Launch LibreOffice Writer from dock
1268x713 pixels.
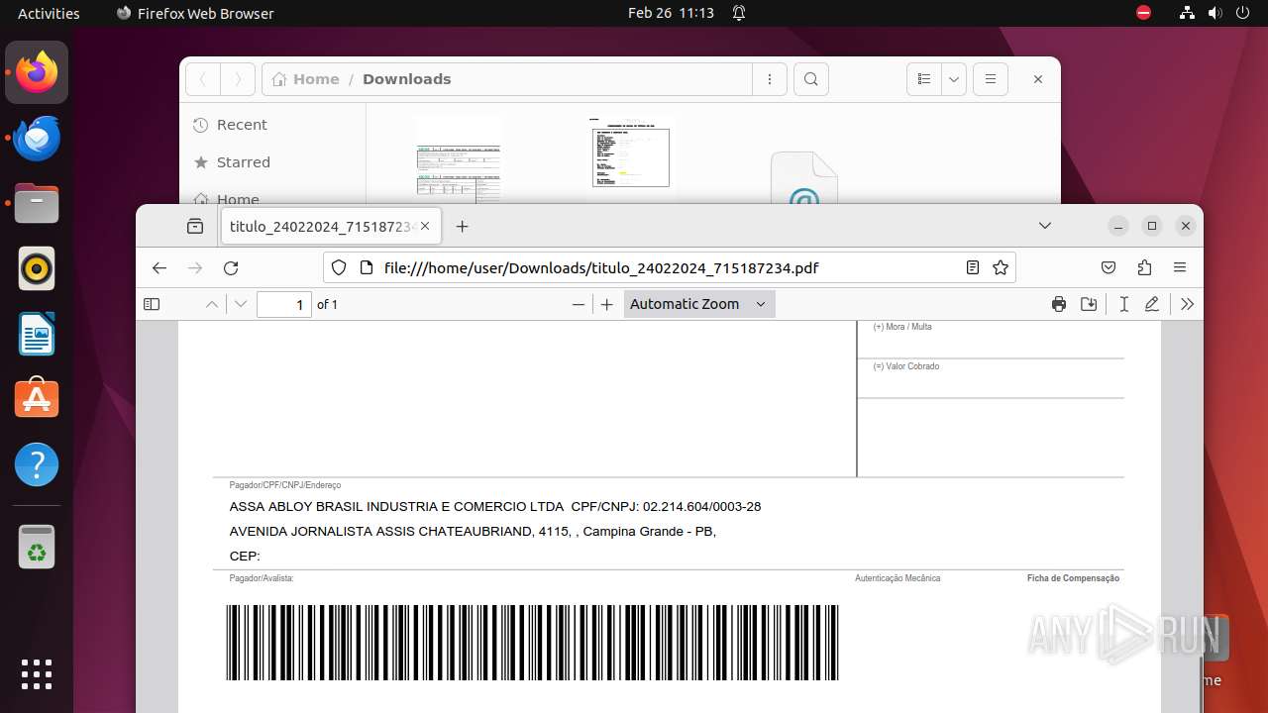pos(37,334)
